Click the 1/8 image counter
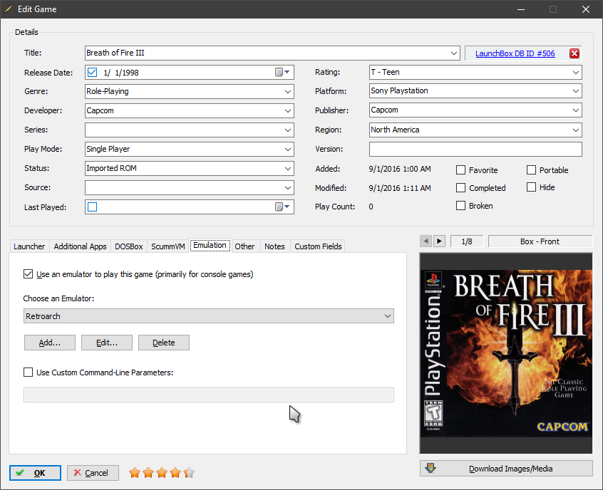Screen dimensions: 603x490 pos(467,241)
